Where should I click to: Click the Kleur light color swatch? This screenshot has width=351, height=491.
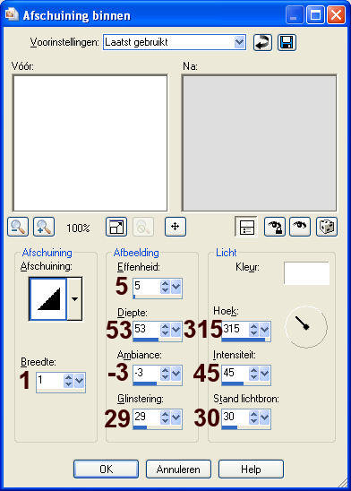(306, 273)
